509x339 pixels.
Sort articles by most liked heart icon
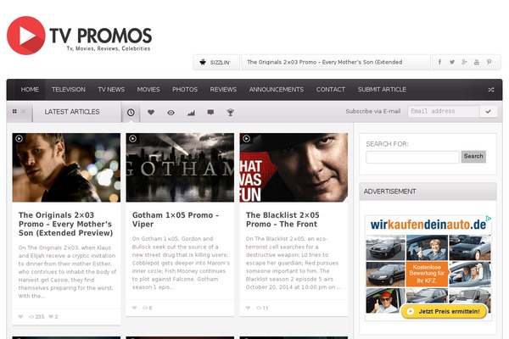coord(151,112)
